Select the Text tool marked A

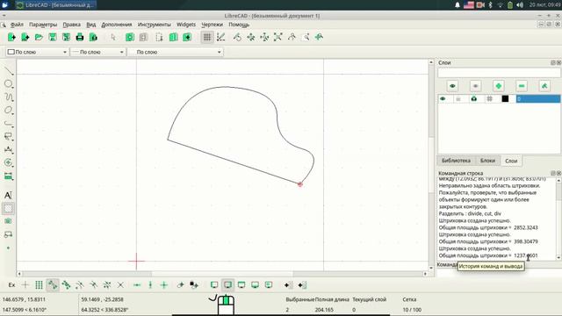pos(8,195)
